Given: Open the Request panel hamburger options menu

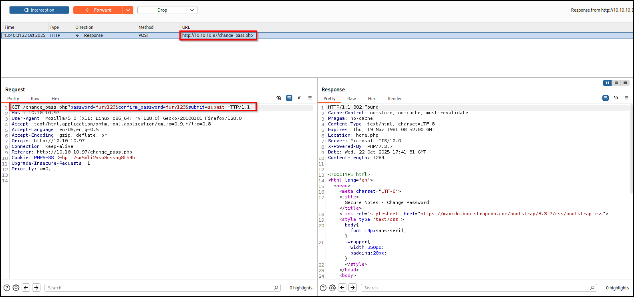Looking at the screenshot, I should point(310,98).
